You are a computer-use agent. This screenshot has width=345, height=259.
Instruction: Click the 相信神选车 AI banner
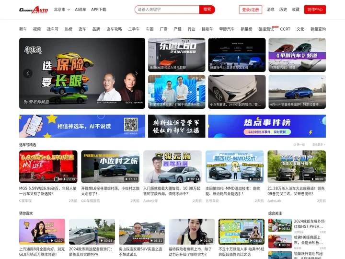click(82, 126)
